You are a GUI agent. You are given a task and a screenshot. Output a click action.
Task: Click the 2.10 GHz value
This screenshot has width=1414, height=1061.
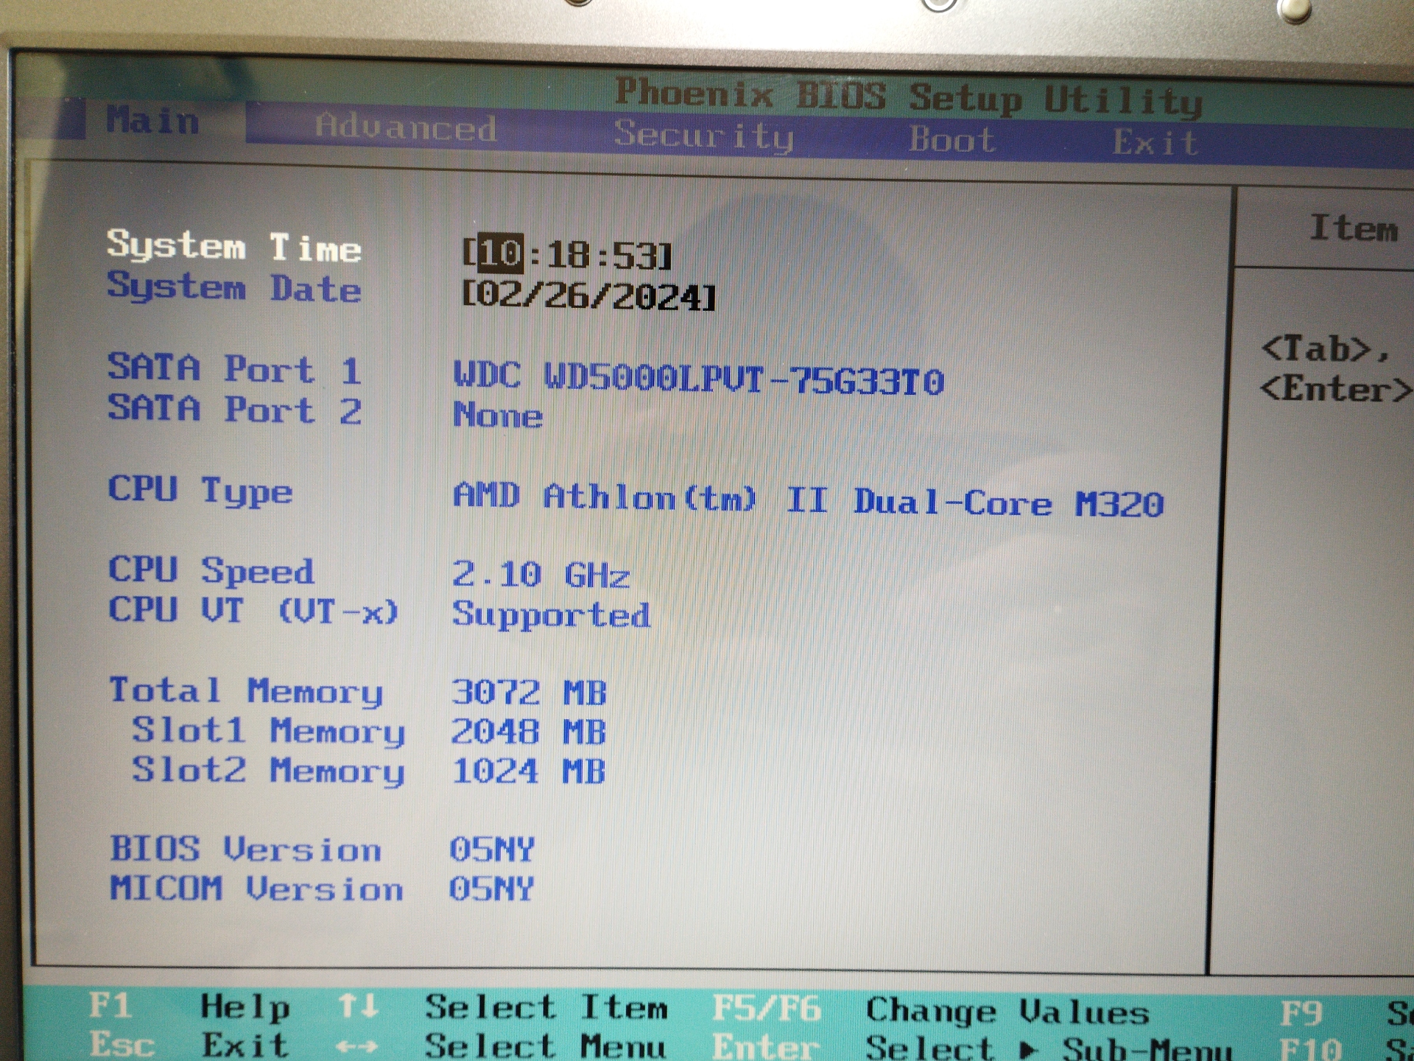pyautogui.click(x=541, y=574)
